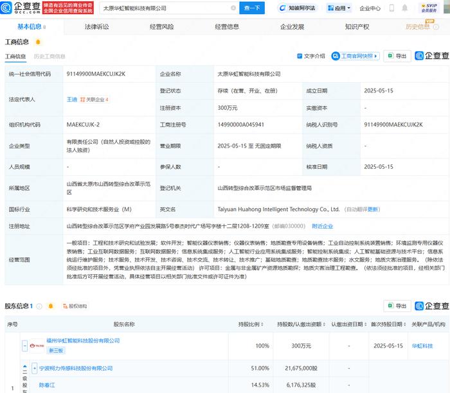Open the SVIP 会员服务 badge

click(429, 8)
